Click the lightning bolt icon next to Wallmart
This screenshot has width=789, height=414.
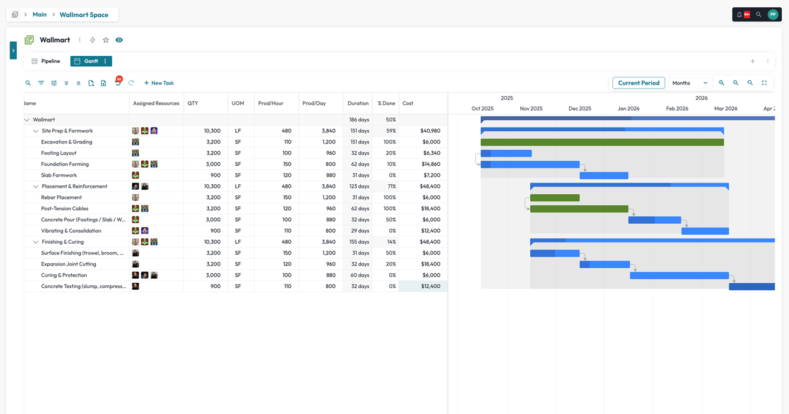92,40
